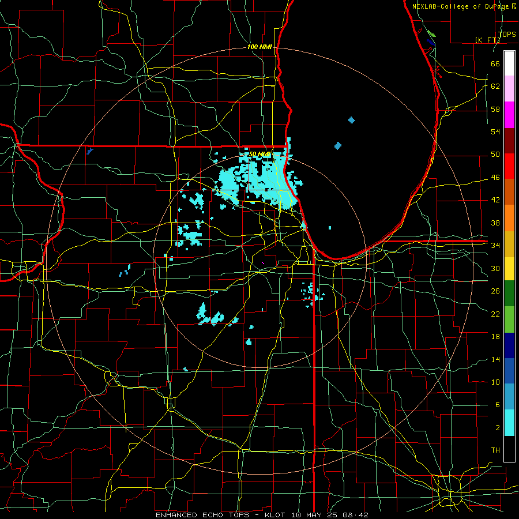519x519 pixels.
Task: Click the white swatch in the tops legend
Action: [509, 63]
